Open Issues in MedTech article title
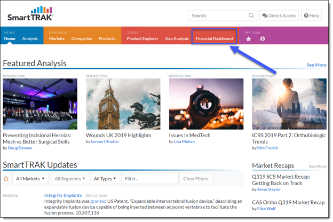Screen dimensions: 333x222 189,136
